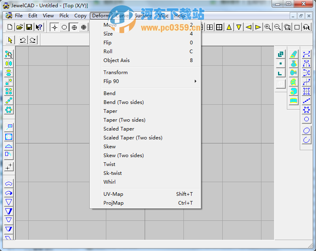Click the circular copy icon on left
Screen dimensions: 316x251
tap(8, 110)
